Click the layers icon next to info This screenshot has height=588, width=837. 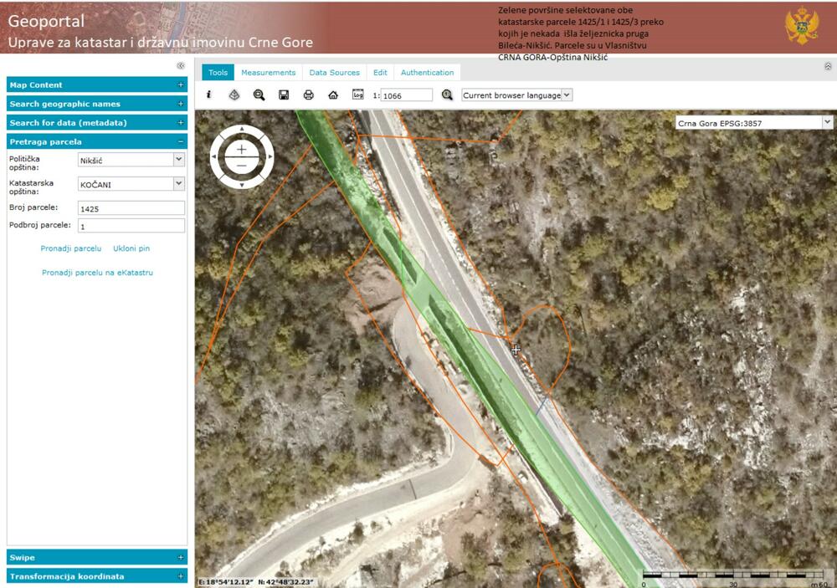(234, 95)
